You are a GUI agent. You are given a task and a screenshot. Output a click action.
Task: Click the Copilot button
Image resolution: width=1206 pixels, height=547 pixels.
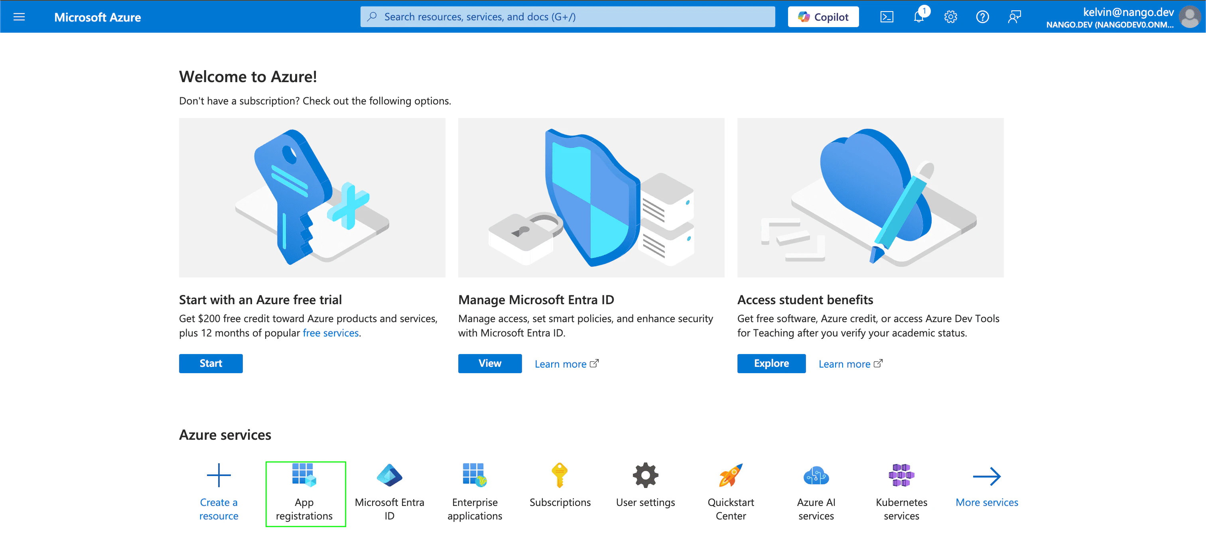pos(823,17)
